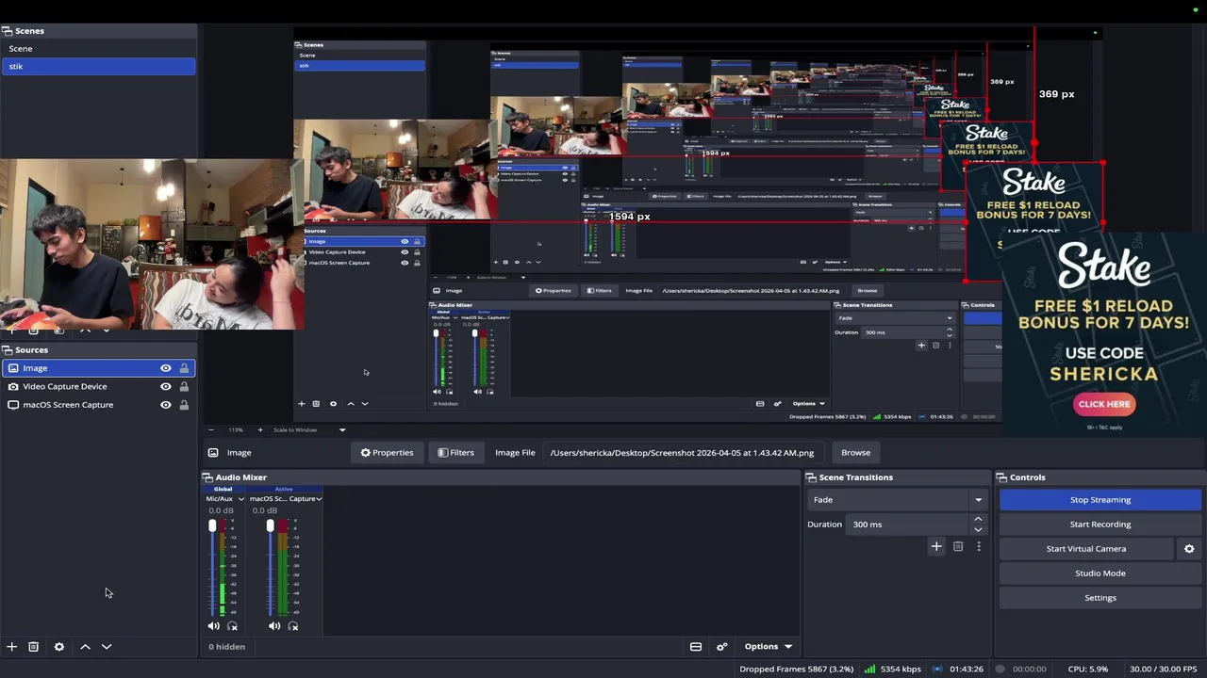This screenshot has width=1207, height=678.
Task: Decrease transition duration with the down arrow
Action: click(x=978, y=530)
